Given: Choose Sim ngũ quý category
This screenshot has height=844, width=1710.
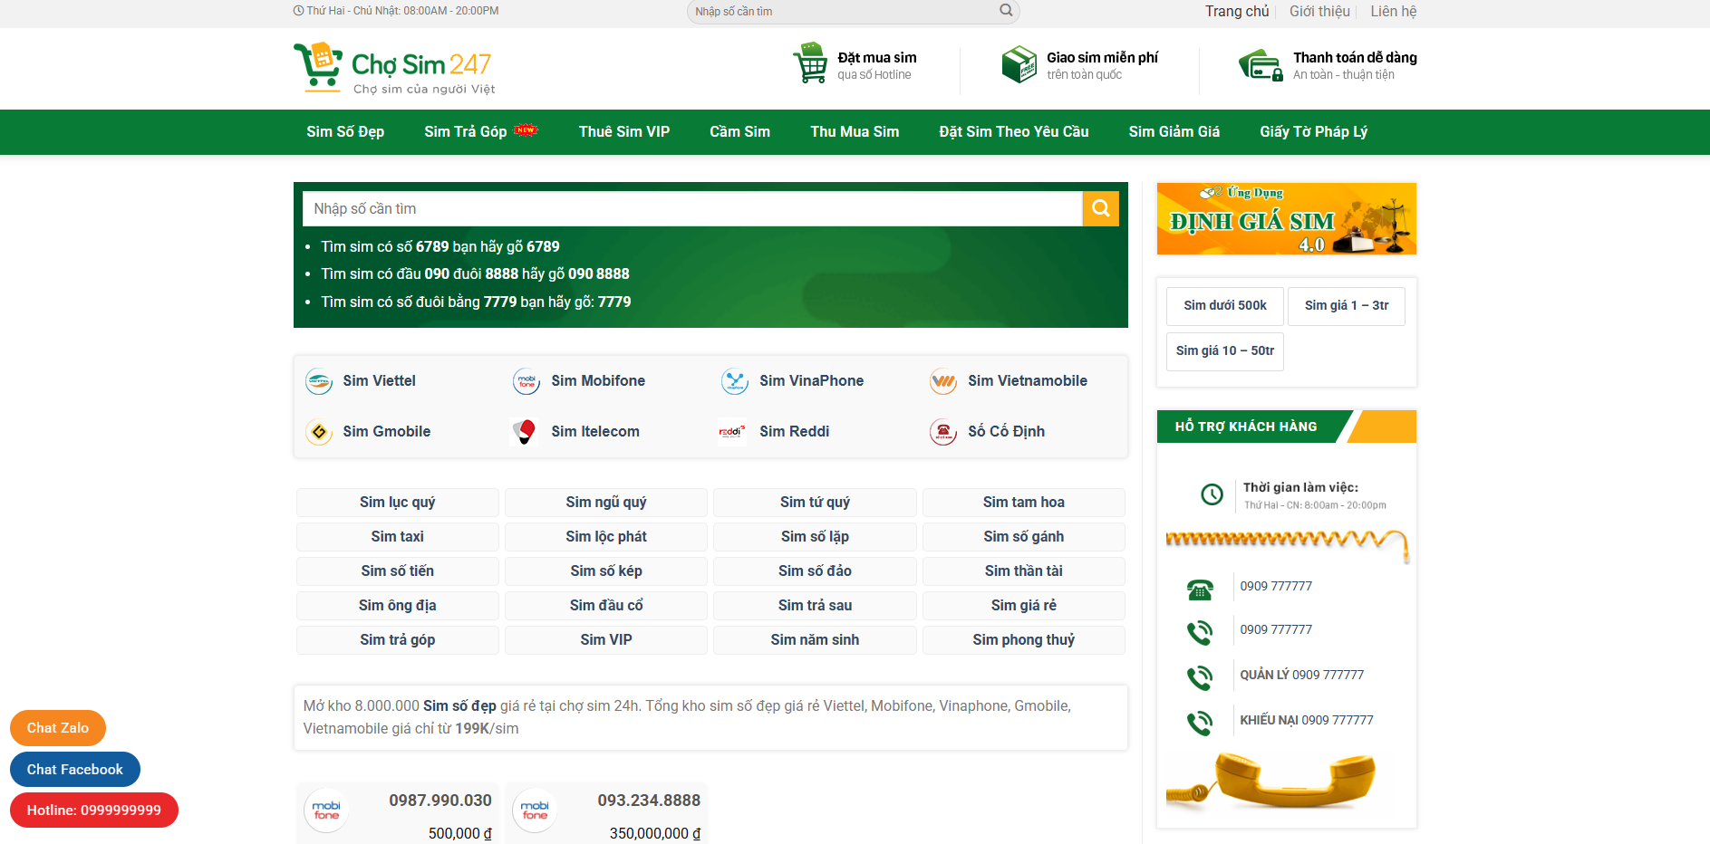Looking at the screenshot, I should (606, 503).
